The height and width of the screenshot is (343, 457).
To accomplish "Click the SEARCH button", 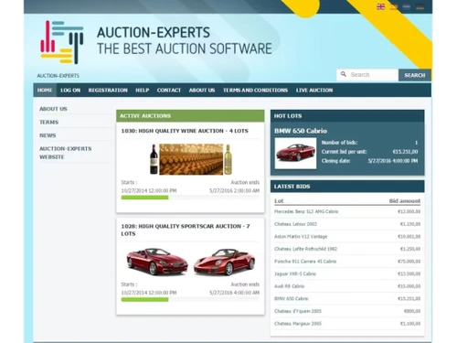I will (414, 75).
